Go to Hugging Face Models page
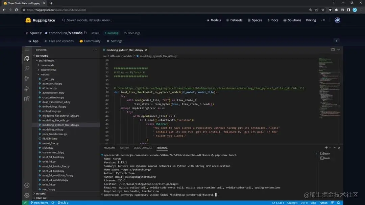Viewport: 365px width, 205px height. point(214,20)
